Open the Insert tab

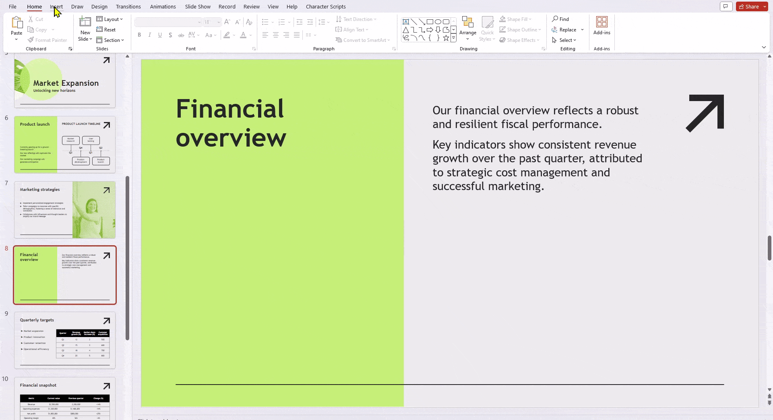pyautogui.click(x=56, y=6)
